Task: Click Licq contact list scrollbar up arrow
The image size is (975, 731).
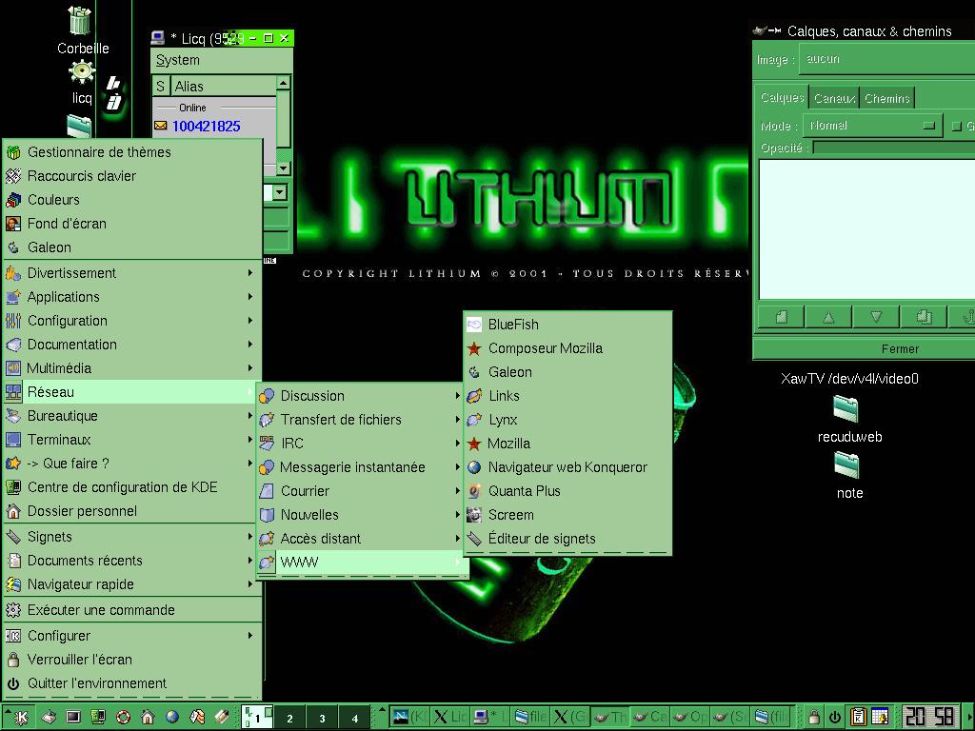Action: (283, 83)
